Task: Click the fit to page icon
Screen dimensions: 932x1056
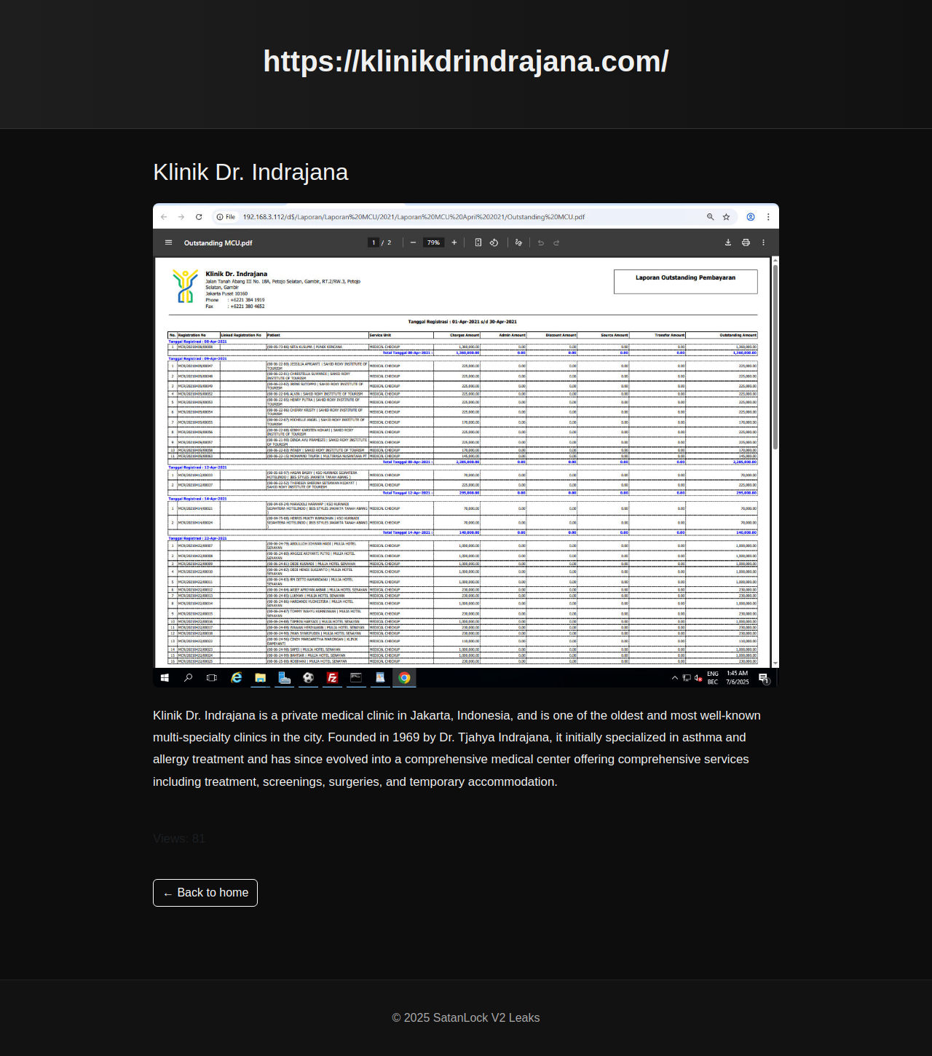Action: coord(478,243)
